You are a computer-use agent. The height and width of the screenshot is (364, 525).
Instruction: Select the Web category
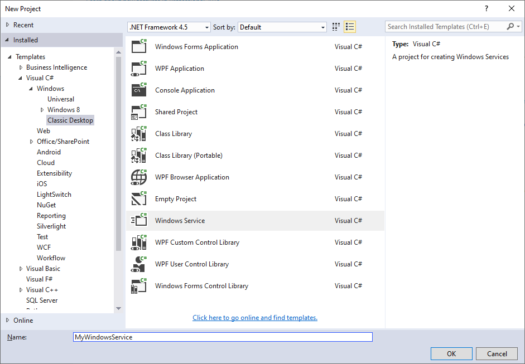coord(44,131)
